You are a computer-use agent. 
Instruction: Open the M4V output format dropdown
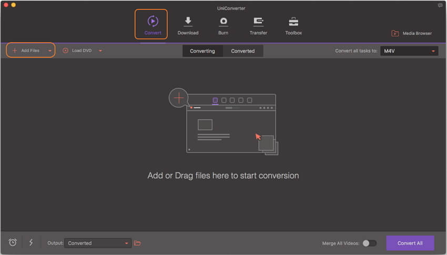point(409,51)
